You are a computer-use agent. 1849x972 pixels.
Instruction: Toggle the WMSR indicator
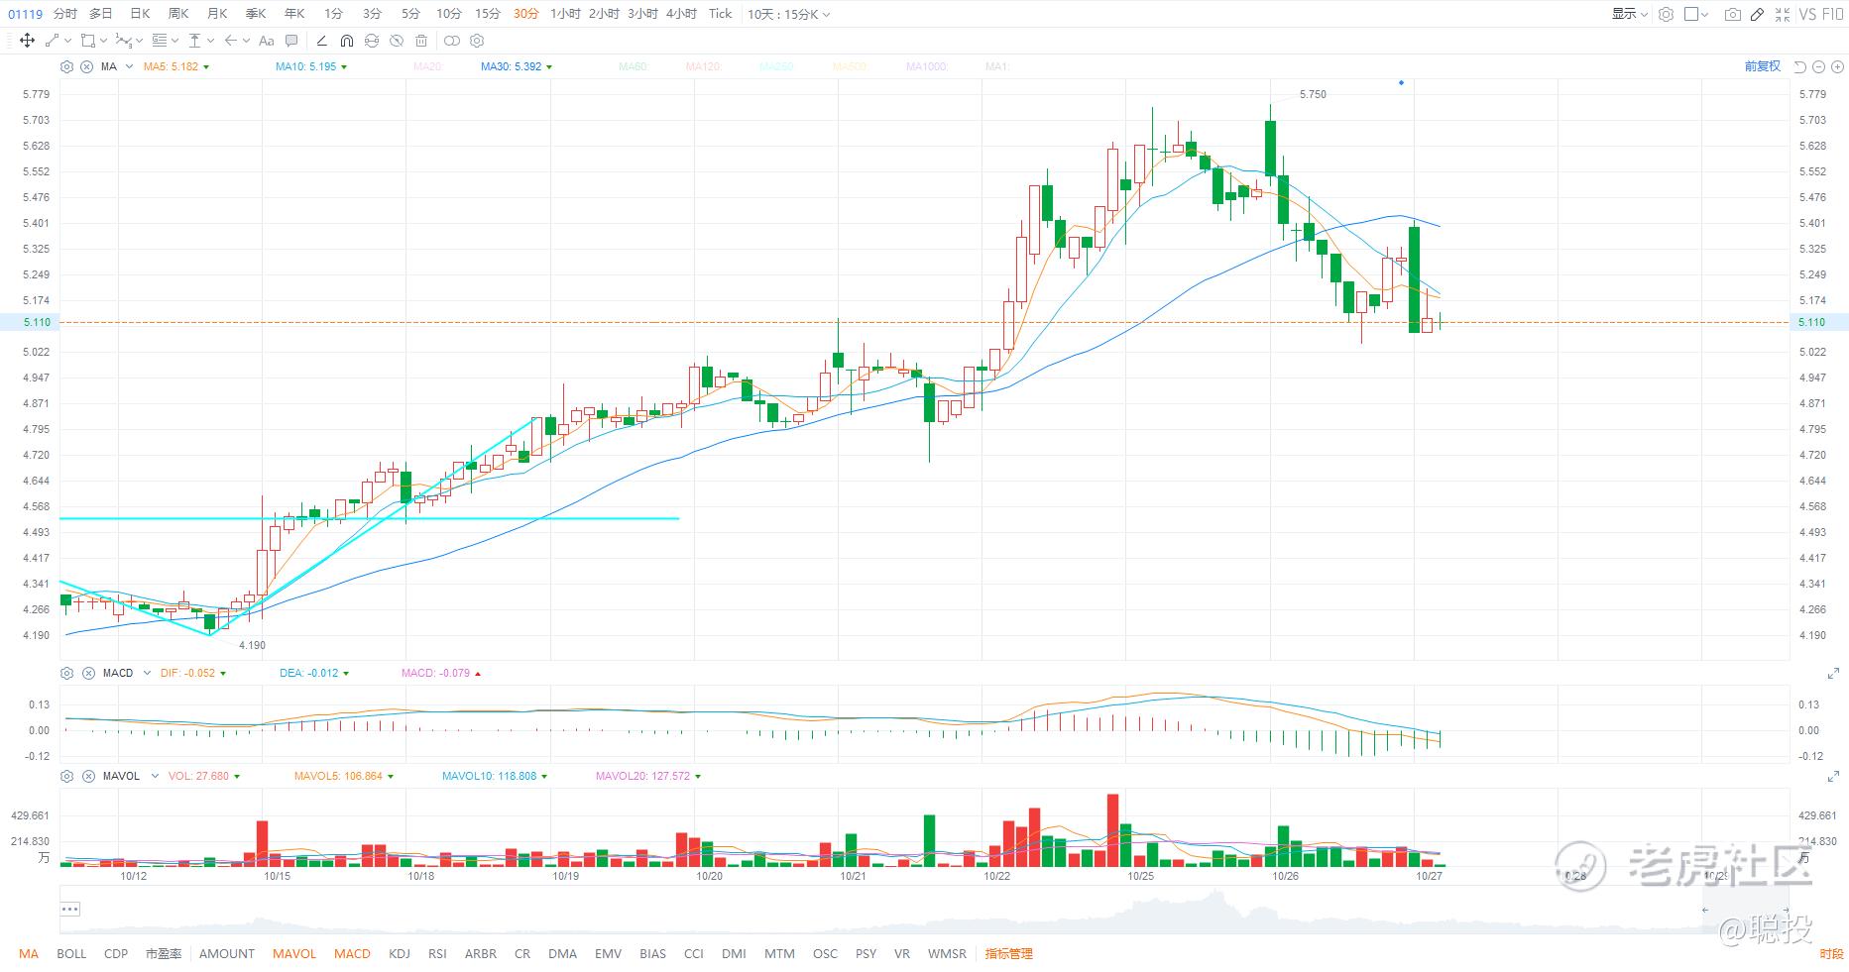(947, 954)
